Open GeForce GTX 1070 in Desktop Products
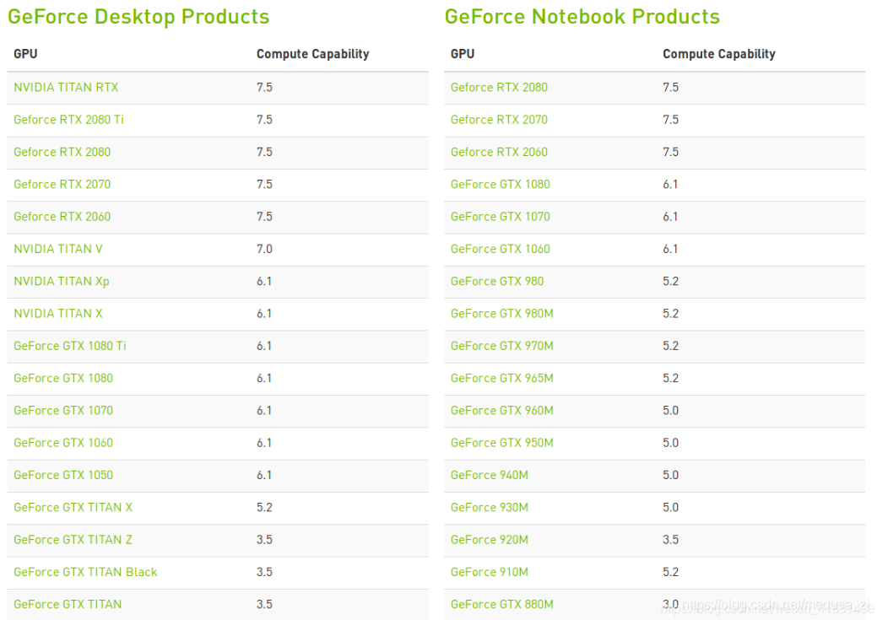Viewport: 877px width, 620px height. tap(63, 411)
